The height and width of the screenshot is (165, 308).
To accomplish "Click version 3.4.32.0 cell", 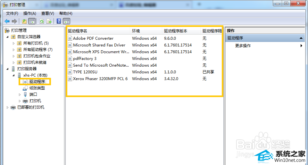I will 171,78.
